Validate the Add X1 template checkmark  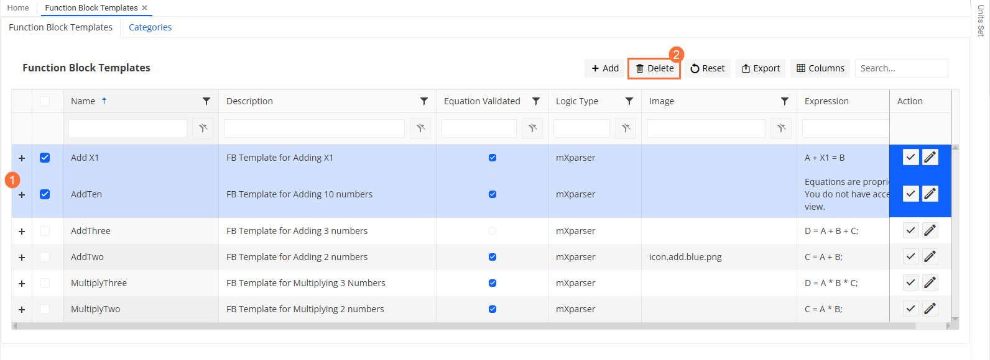(910, 157)
